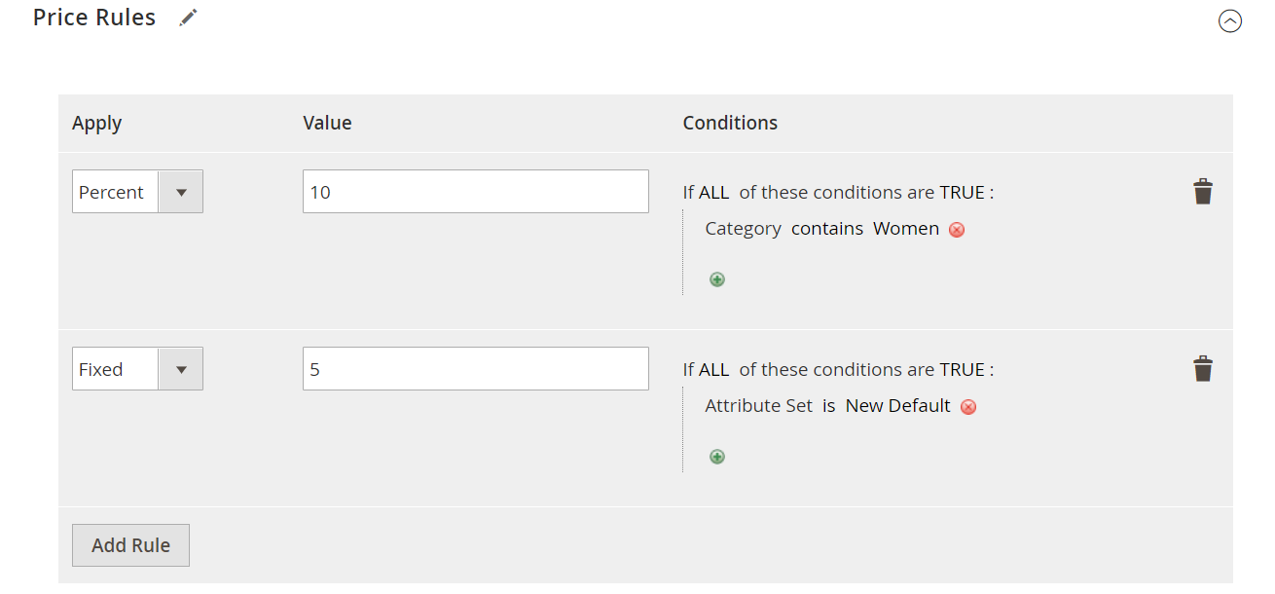Screen dimensions: 1275x594
Task: Edit the Women category value
Action: pos(906,229)
